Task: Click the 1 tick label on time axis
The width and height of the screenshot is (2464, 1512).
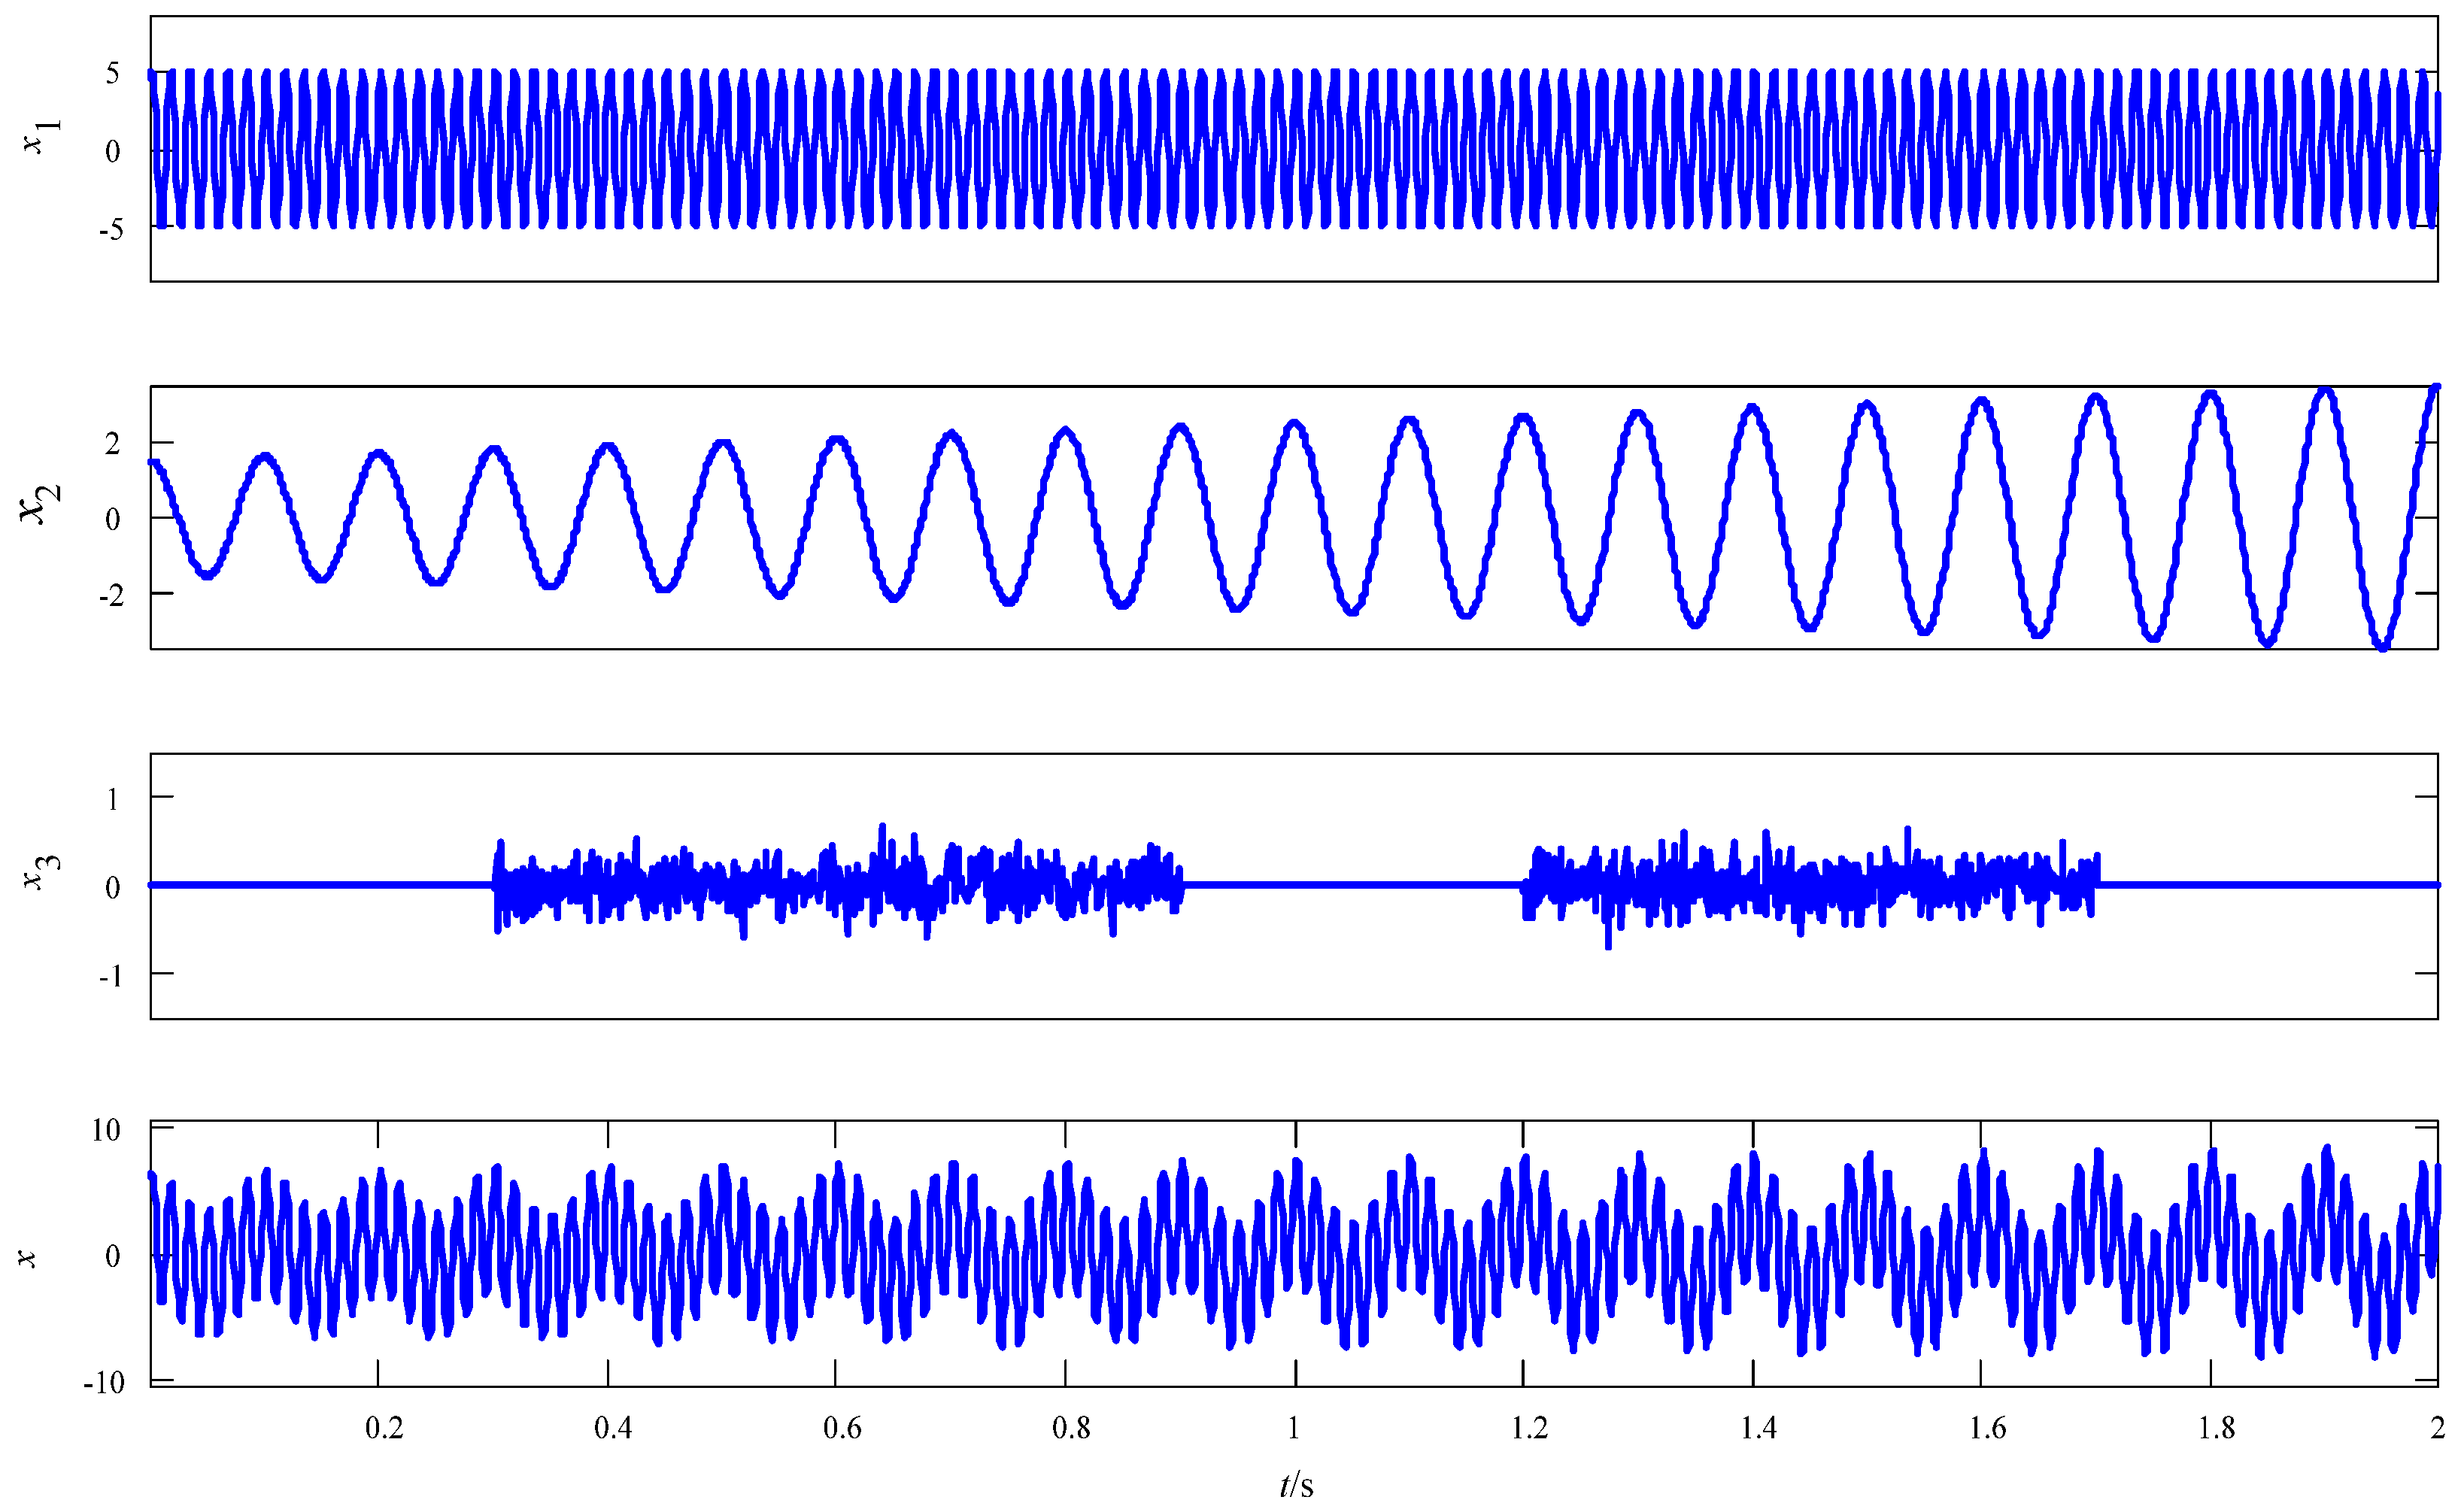Action: click(x=1294, y=1428)
